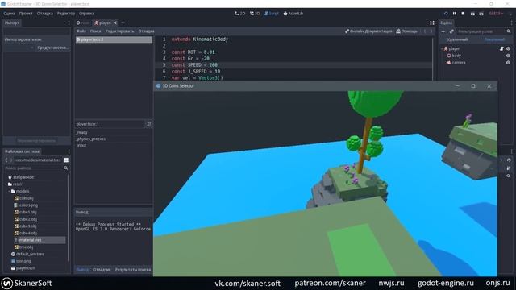Click the instance scene link icon
516x290 pixels.
click(x=451, y=31)
